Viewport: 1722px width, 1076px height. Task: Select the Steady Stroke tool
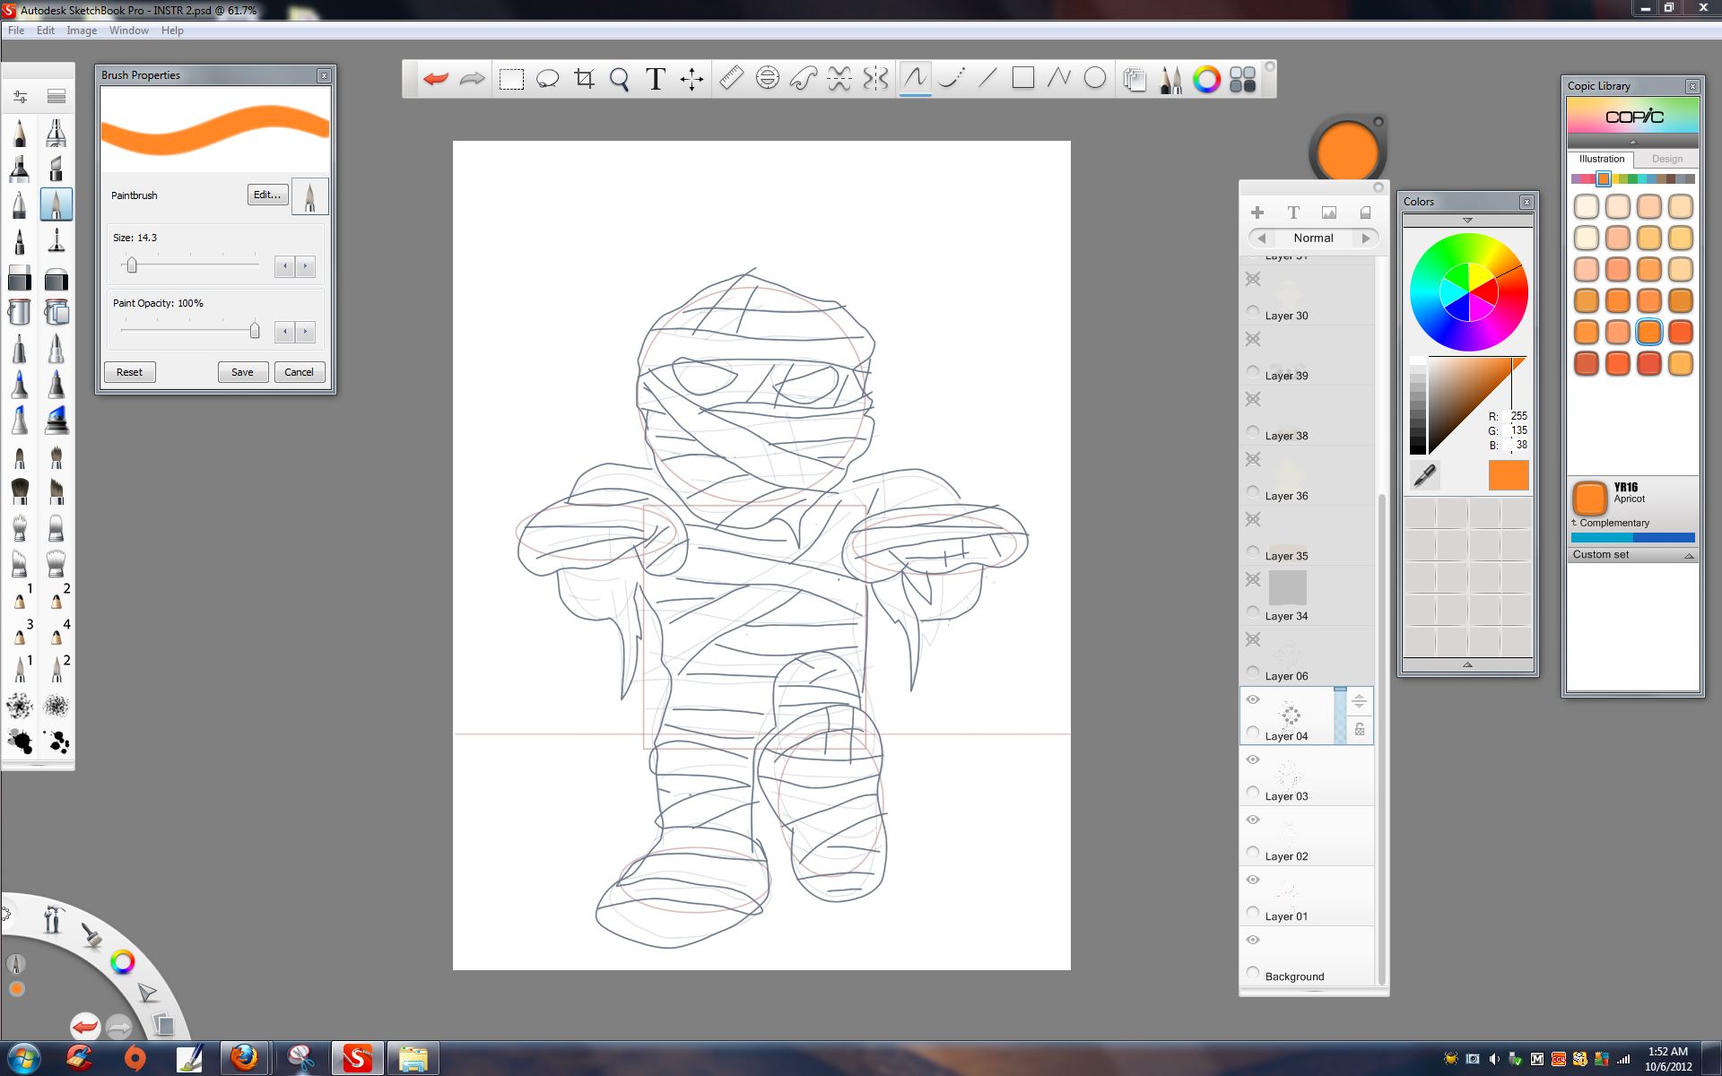(x=952, y=79)
